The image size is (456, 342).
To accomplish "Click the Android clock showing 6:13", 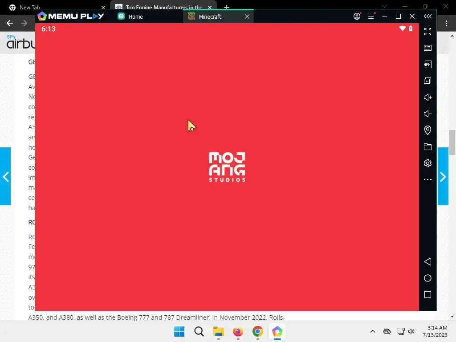I will [48, 29].
